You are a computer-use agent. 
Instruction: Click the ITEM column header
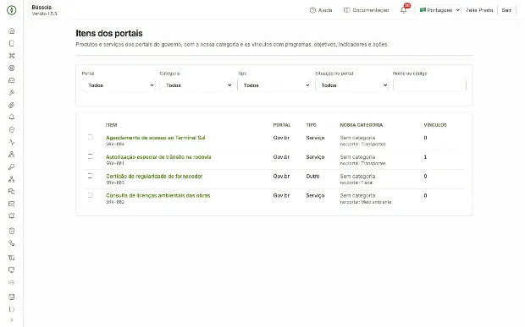[x=111, y=125]
